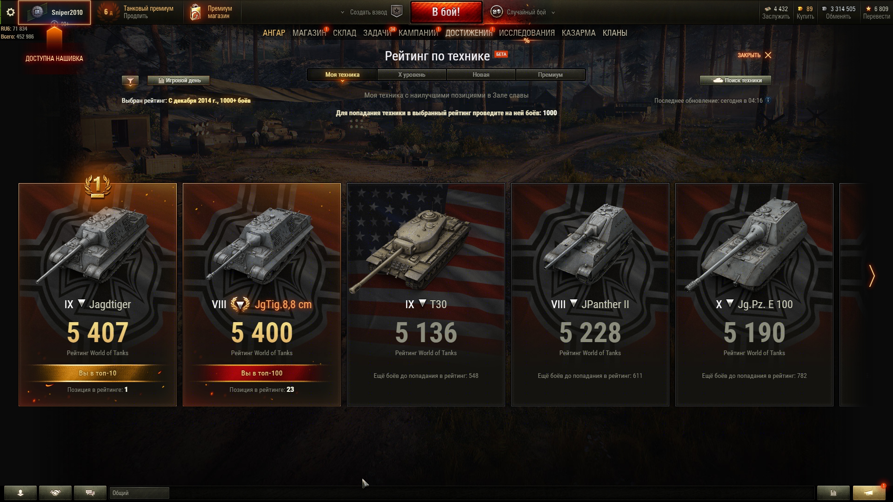Click the Поиск техники button

(735, 80)
